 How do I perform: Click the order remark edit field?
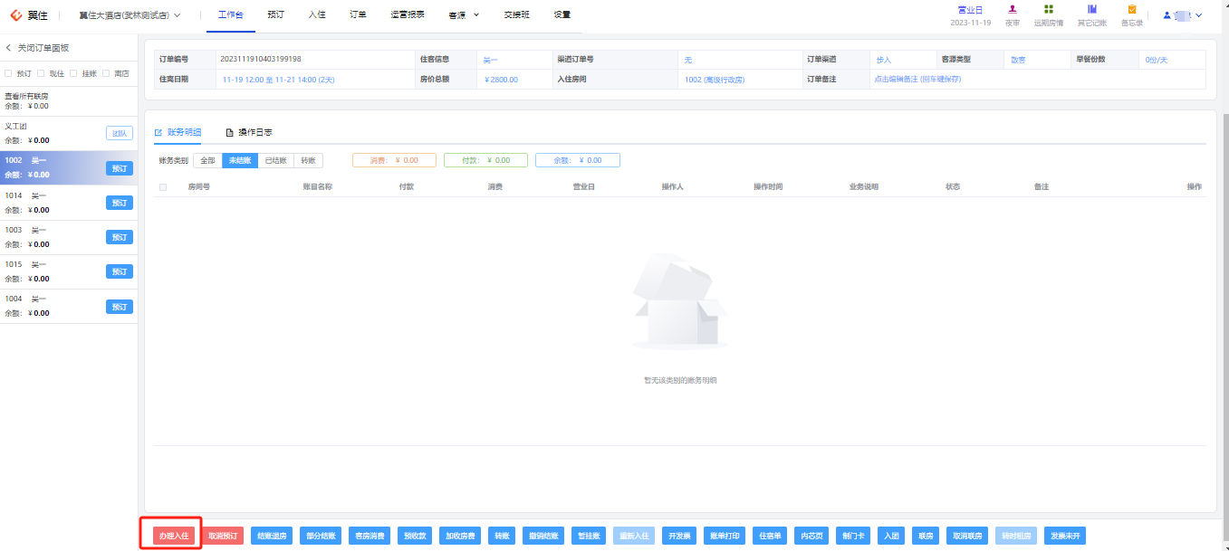[917, 80]
